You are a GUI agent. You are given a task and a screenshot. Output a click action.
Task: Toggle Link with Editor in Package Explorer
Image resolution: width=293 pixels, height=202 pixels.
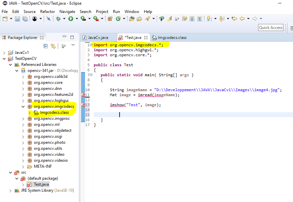click(53, 46)
